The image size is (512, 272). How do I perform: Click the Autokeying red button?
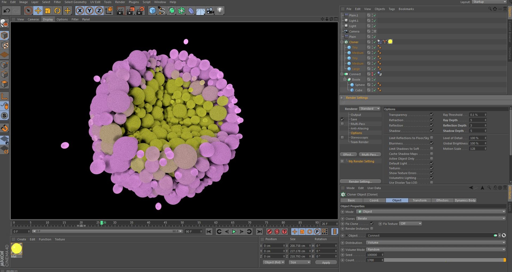pos(277,232)
